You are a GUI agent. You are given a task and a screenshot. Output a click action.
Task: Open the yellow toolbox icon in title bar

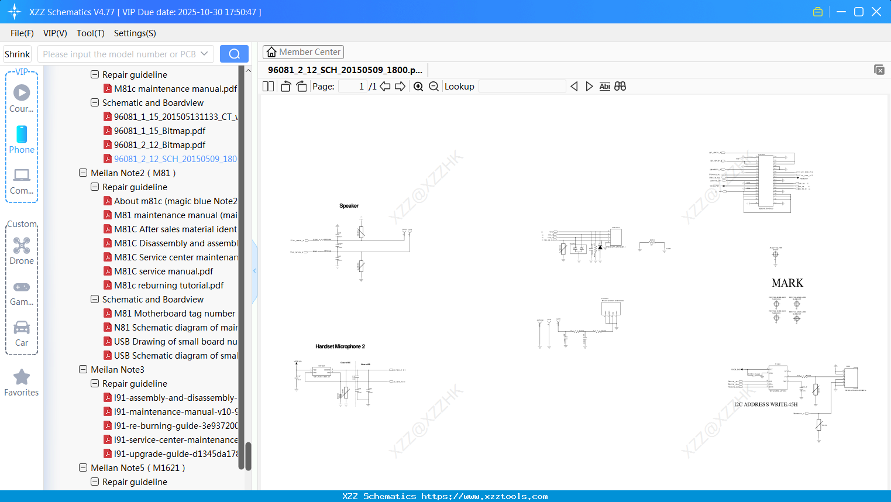click(818, 12)
